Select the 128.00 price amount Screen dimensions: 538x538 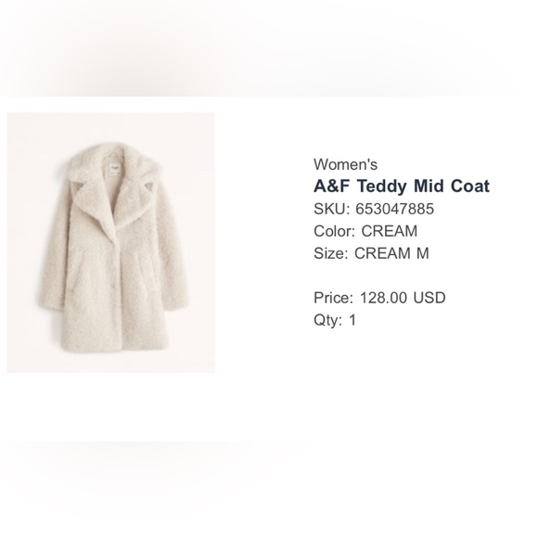coord(383,298)
